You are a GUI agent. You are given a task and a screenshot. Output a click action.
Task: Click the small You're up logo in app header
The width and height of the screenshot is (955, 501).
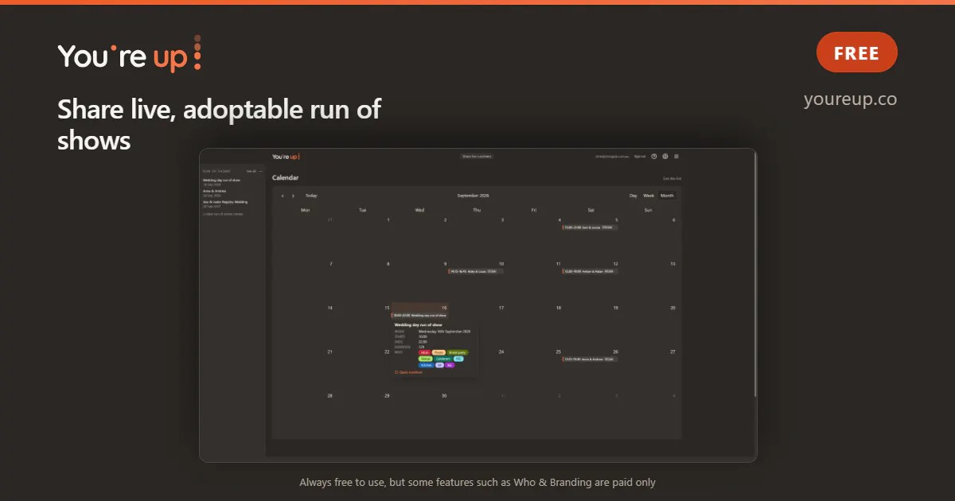pos(286,157)
